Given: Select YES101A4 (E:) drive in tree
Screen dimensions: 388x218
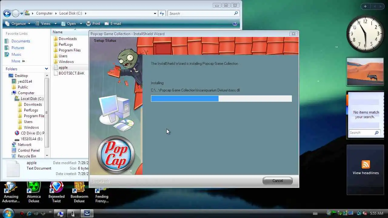Looking at the screenshot, I should pos(28,139).
